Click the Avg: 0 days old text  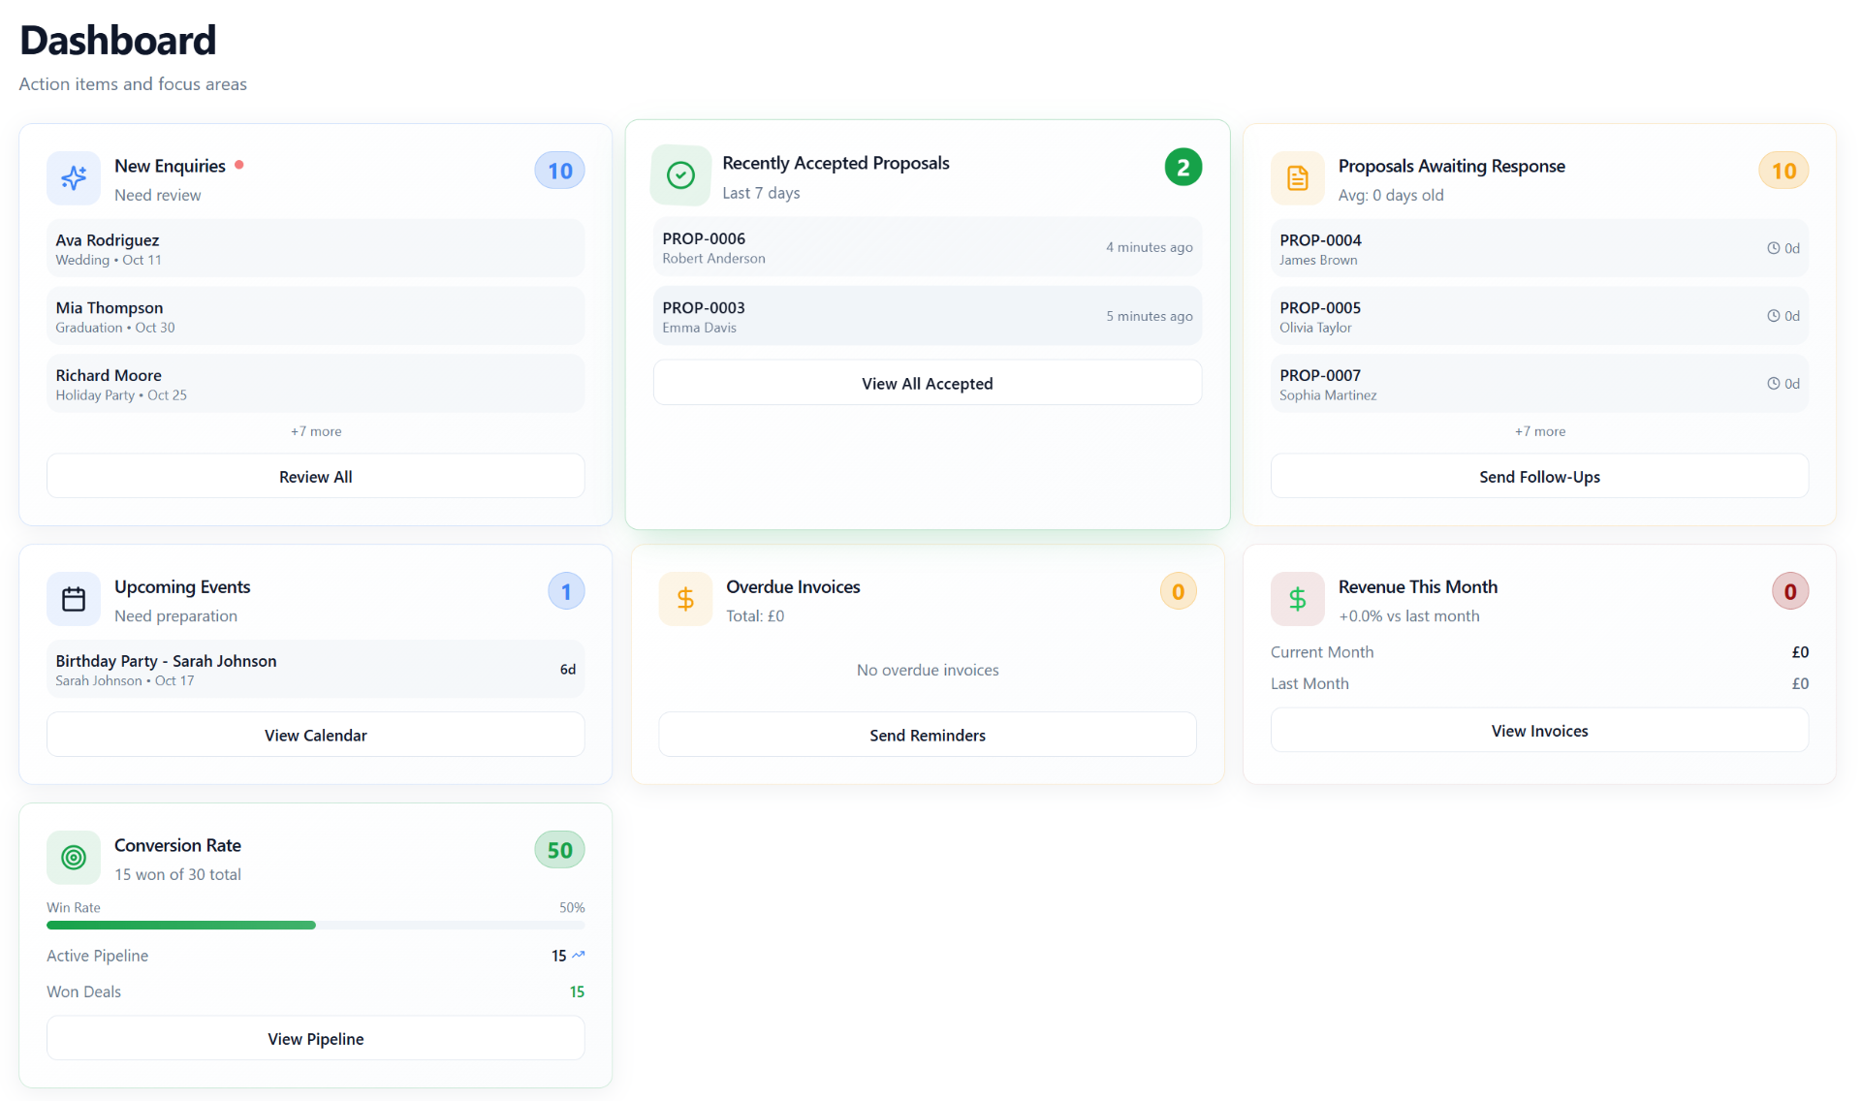pos(1391,195)
